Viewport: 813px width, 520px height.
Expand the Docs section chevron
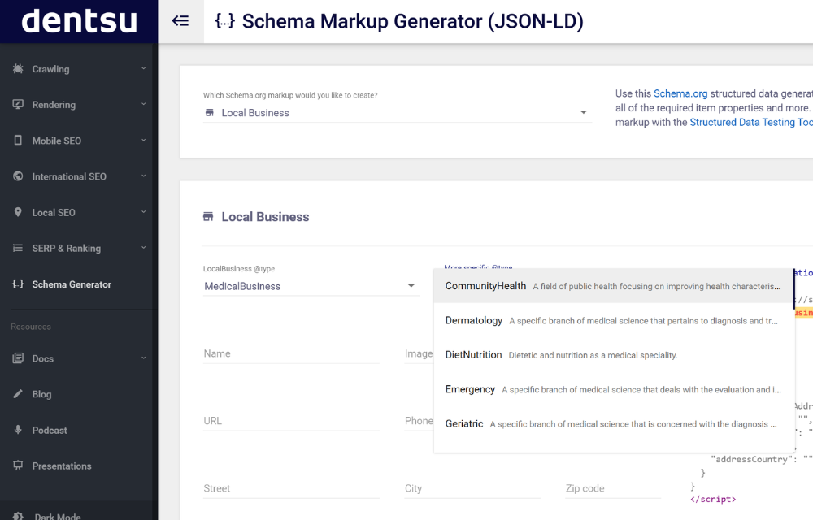click(145, 358)
